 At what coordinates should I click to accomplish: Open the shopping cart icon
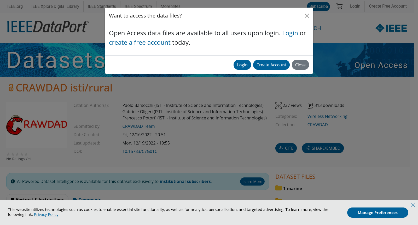coord(339,6)
